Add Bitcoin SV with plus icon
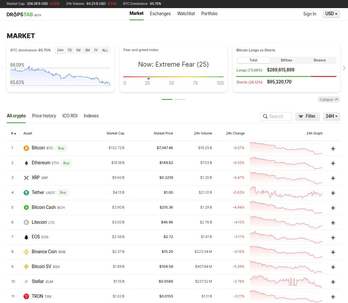 click(333, 267)
